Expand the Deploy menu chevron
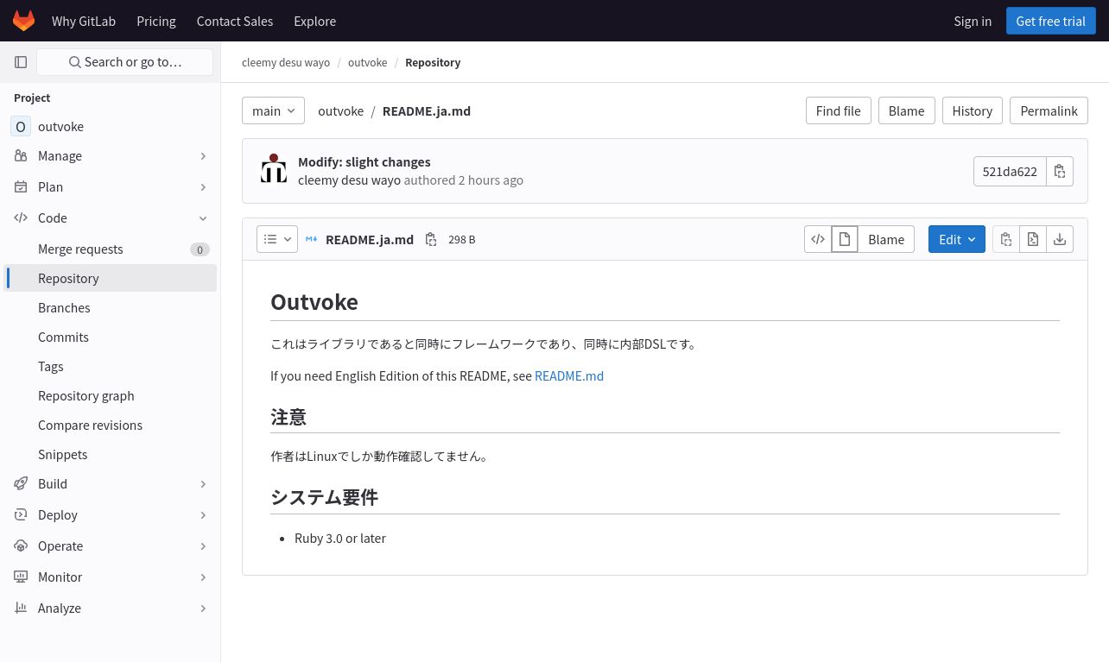Image resolution: width=1109 pixels, height=662 pixels. pyautogui.click(x=203, y=515)
